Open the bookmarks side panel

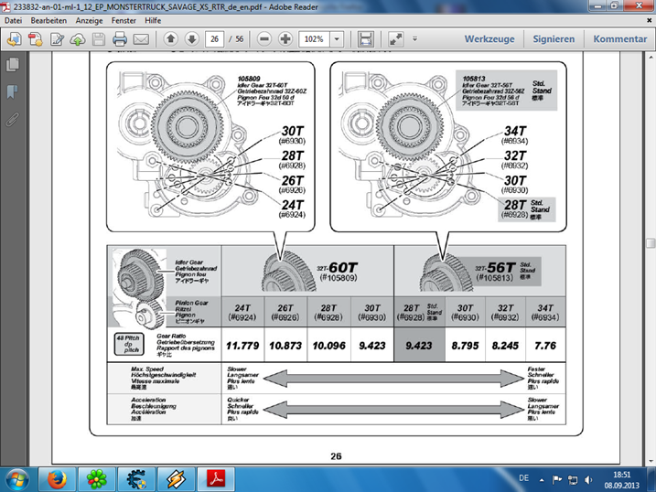click(x=13, y=92)
